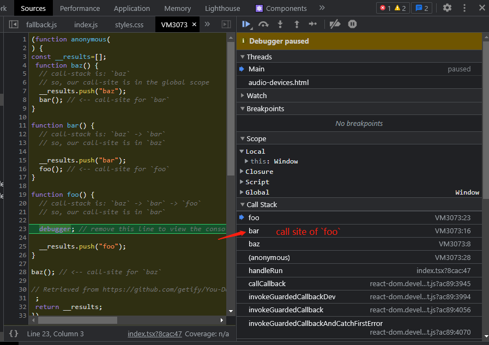Step out of current function
The image size is (489, 345).
[297, 24]
